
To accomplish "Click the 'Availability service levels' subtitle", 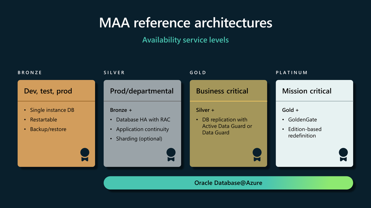I will 186,40.
